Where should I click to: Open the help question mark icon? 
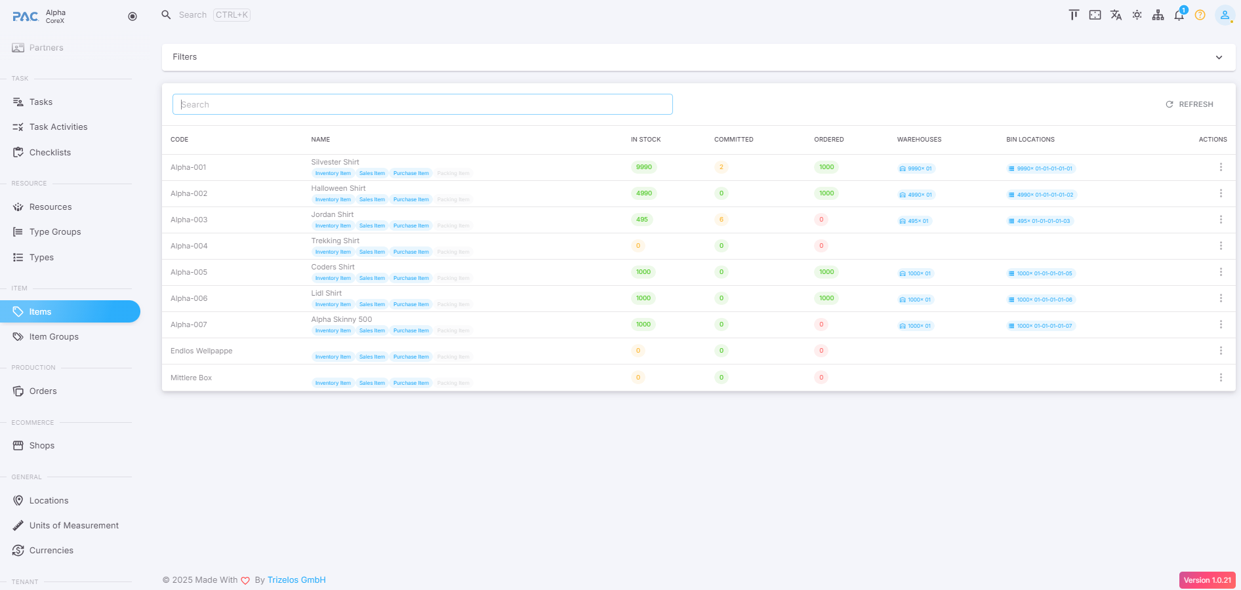tap(1200, 15)
